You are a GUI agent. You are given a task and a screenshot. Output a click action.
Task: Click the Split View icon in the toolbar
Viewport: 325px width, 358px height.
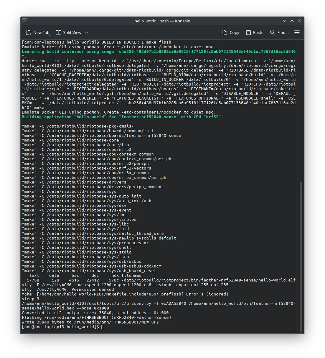point(58,32)
